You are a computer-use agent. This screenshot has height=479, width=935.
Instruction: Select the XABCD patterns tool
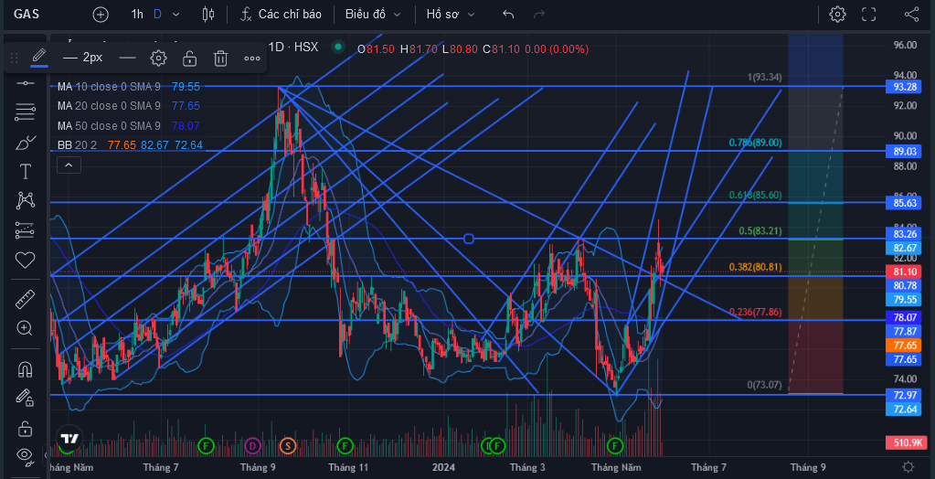[x=25, y=200]
